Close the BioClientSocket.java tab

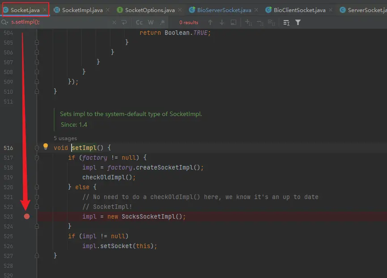click(x=331, y=10)
